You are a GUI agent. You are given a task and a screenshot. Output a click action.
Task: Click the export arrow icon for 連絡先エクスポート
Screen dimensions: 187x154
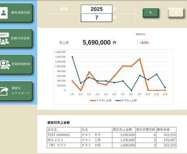(4, 91)
